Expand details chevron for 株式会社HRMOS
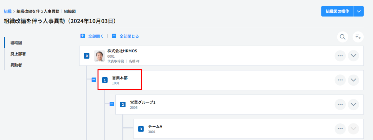Viewport: 373px width, 140px height. tap(353, 56)
